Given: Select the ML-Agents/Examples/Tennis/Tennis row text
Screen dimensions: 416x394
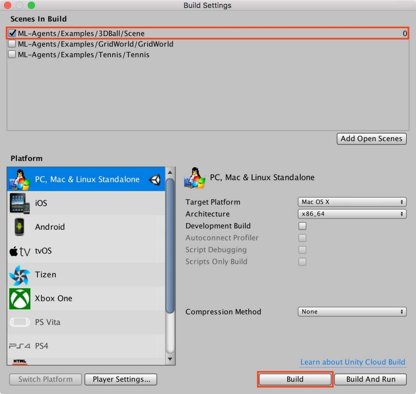Looking at the screenshot, I should 84,55.
